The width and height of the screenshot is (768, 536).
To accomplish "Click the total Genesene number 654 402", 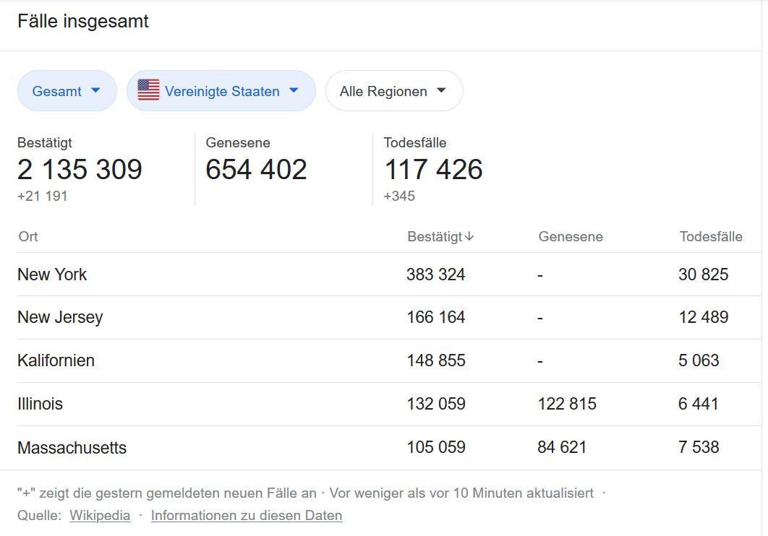I will pyautogui.click(x=256, y=170).
